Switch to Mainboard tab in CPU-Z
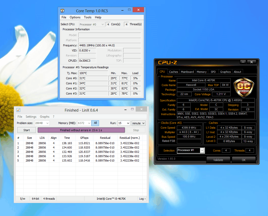 click(187, 72)
